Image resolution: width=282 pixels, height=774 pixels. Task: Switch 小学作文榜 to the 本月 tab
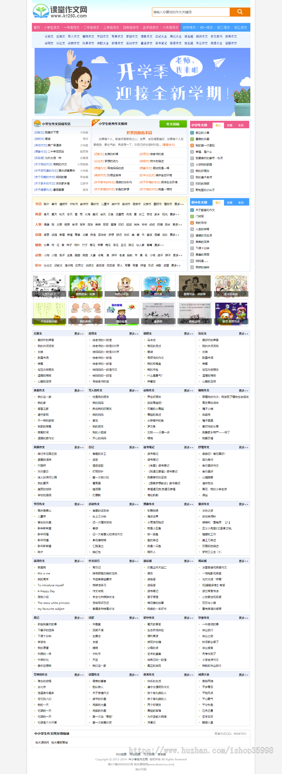point(241,125)
